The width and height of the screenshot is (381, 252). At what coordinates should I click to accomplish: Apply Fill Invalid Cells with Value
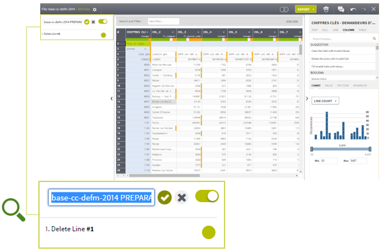327,67
